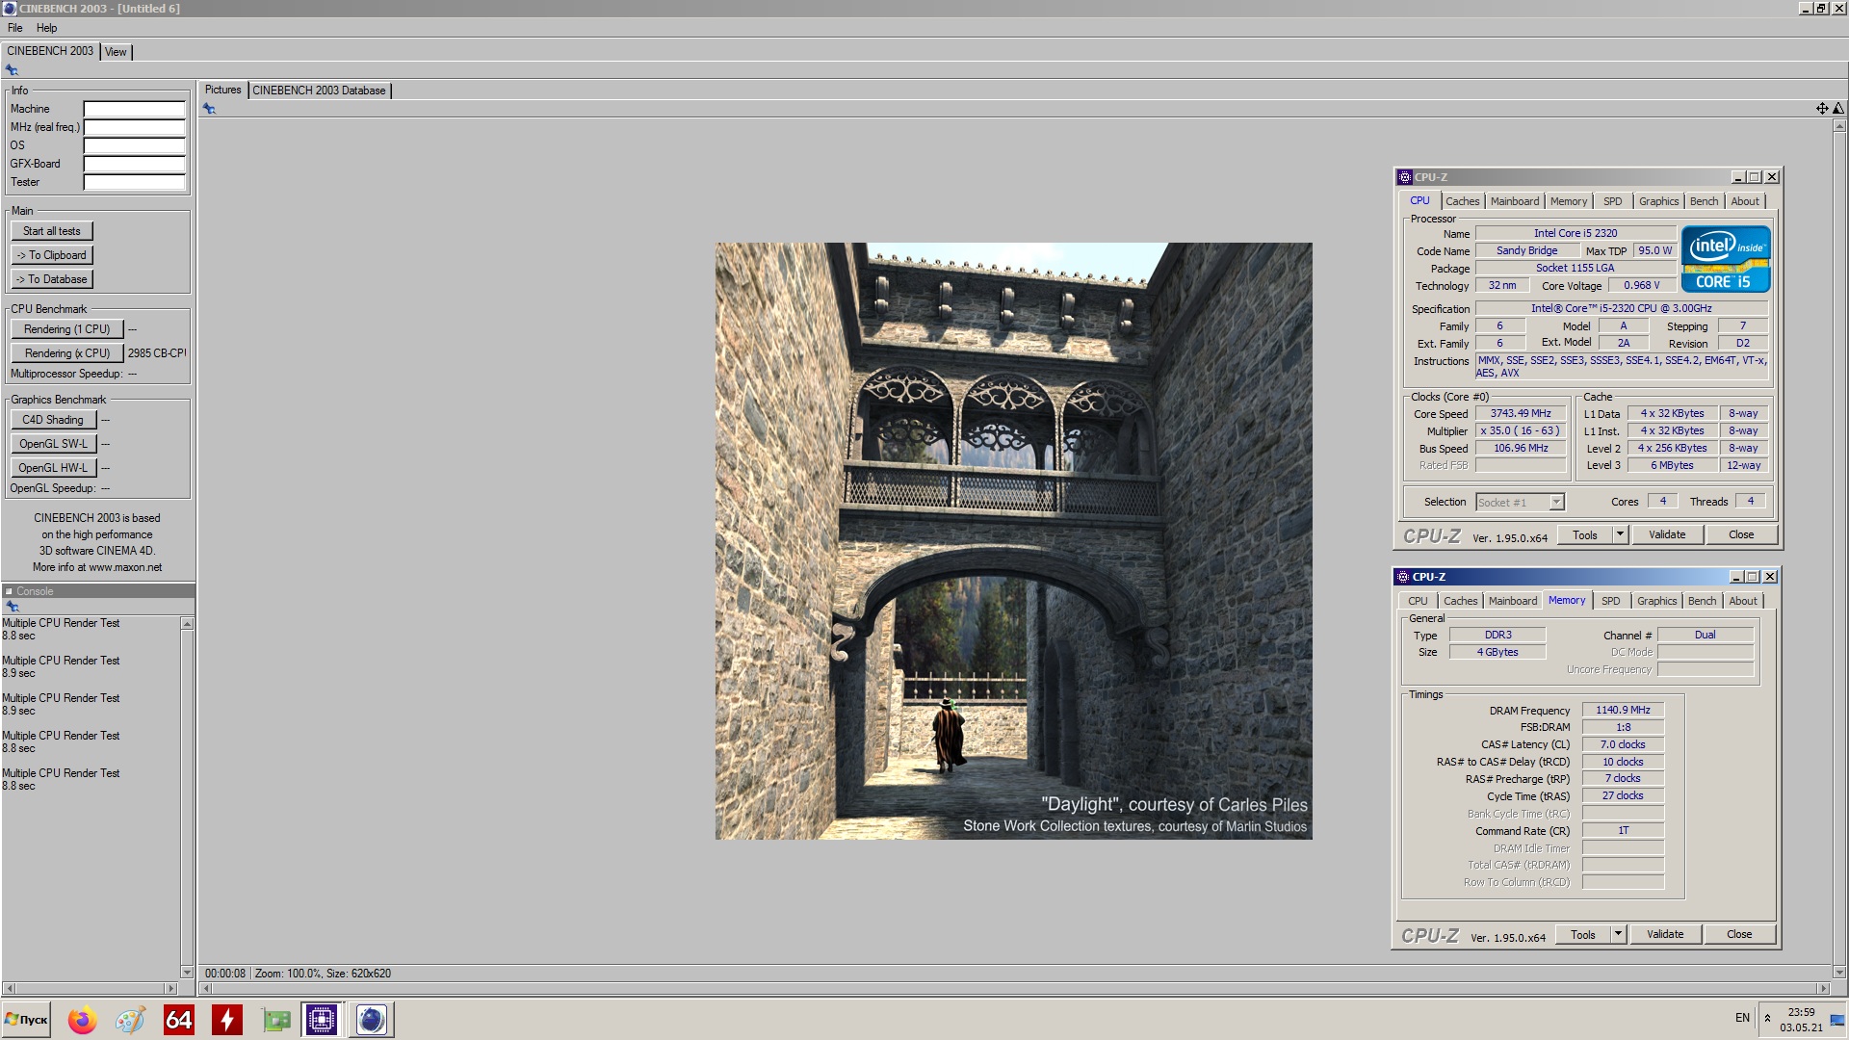This screenshot has height=1040, width=1849.
Task: Open SPD tab in bottom CPU-Z window
Action: point(1610,601)
